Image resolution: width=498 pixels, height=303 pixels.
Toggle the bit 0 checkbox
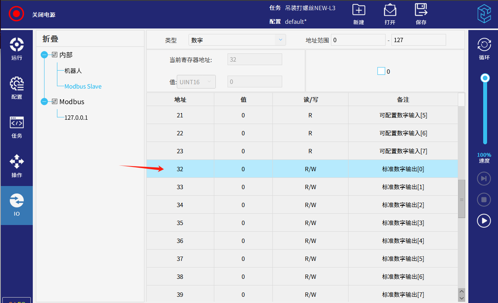pyautogui.click(x=381, y=71)
